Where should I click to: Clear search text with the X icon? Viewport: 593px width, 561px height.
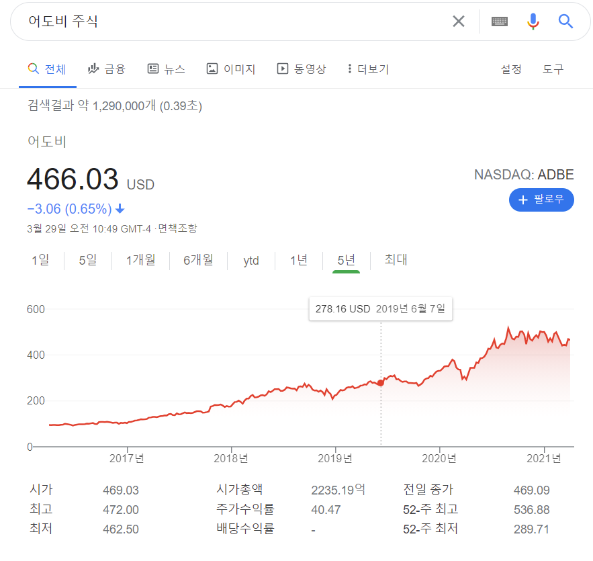(459, 21)
